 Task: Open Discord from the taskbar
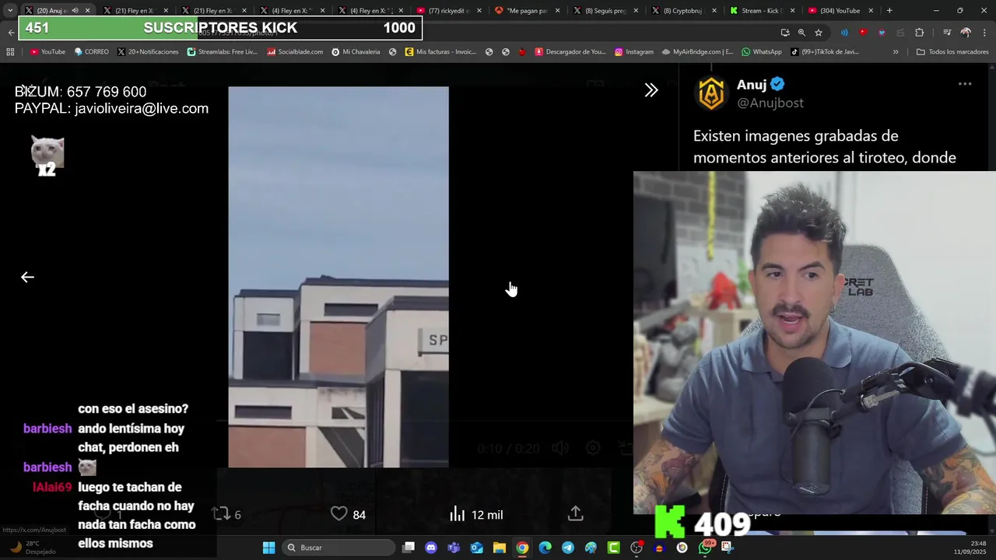point(431,548)
